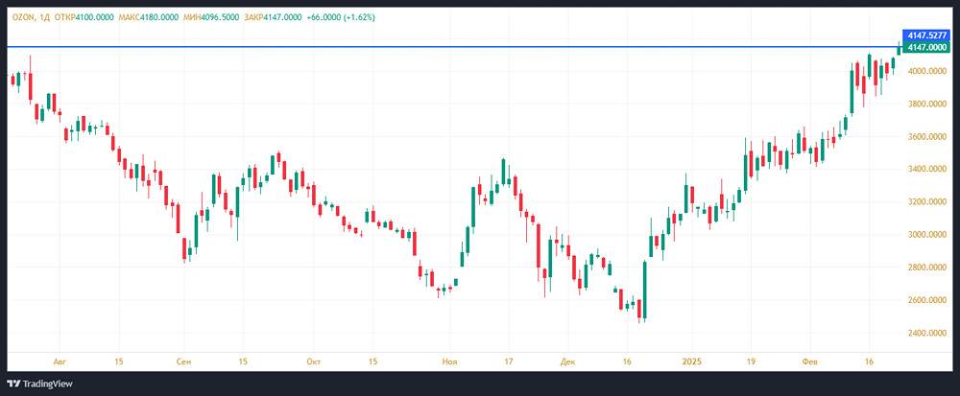Click the OZON ticker symbol label
The height and width of the screenshot is (396, 960).
tap(22, 17)
